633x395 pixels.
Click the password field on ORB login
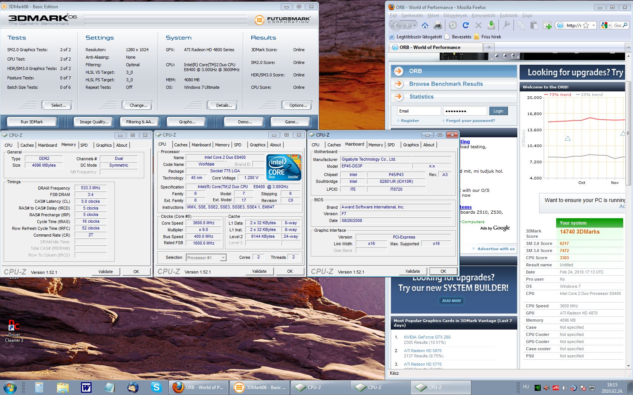coord(465,111)
